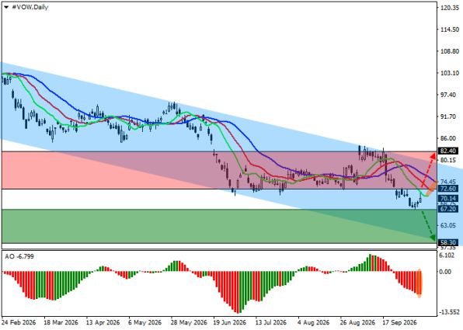Select the 120.35 price scale label

pos(450,8)
